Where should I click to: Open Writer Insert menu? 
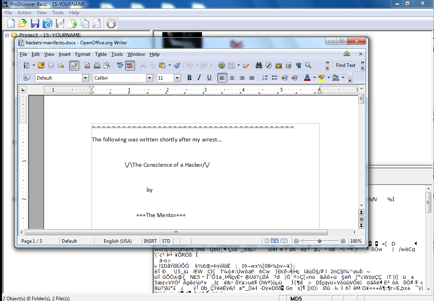click(65, 54)
